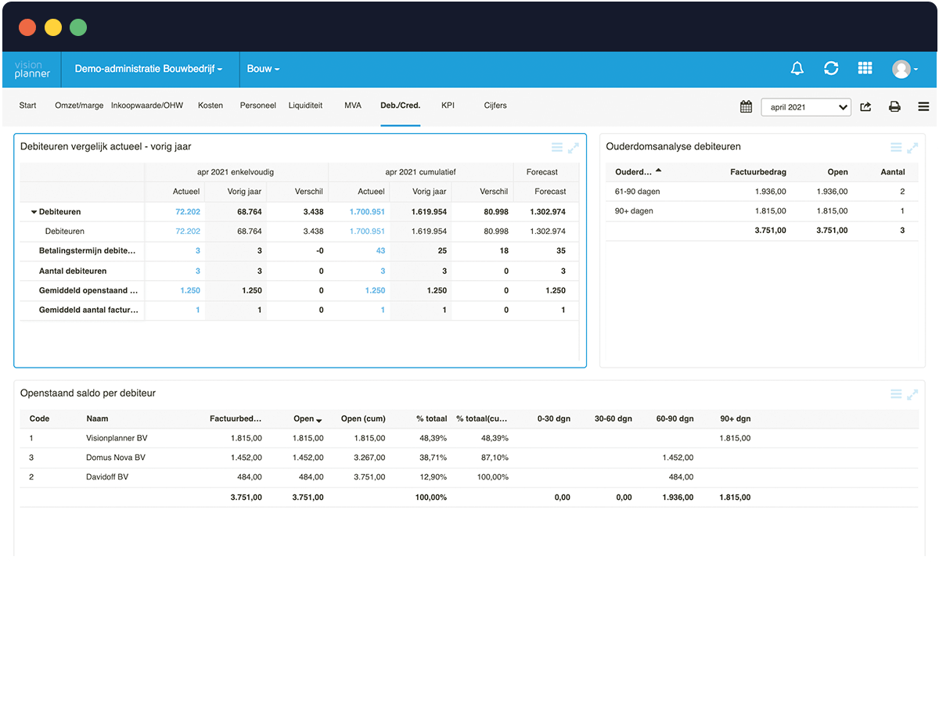Image resolution: width=939 pixels, height=704 pixels.
Task: Click the Gemiddeld aantal factur... row label
Action: coord(88,310)
